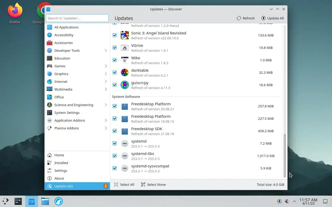
Task: Click the guiscrcpy app icon
Action: (x=125, y=85)
